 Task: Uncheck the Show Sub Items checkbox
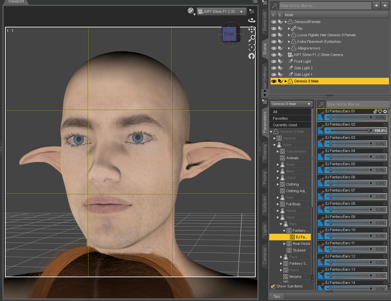273,286
